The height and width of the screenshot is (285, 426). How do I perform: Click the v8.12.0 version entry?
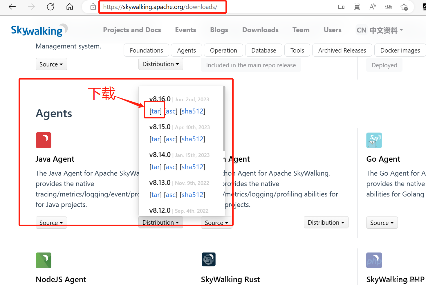click(x=160, y=210)
